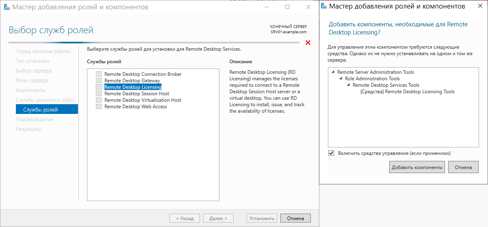Check Remote Desktop Gateway checkbox

pyautogui.click(x=99, y=81)
